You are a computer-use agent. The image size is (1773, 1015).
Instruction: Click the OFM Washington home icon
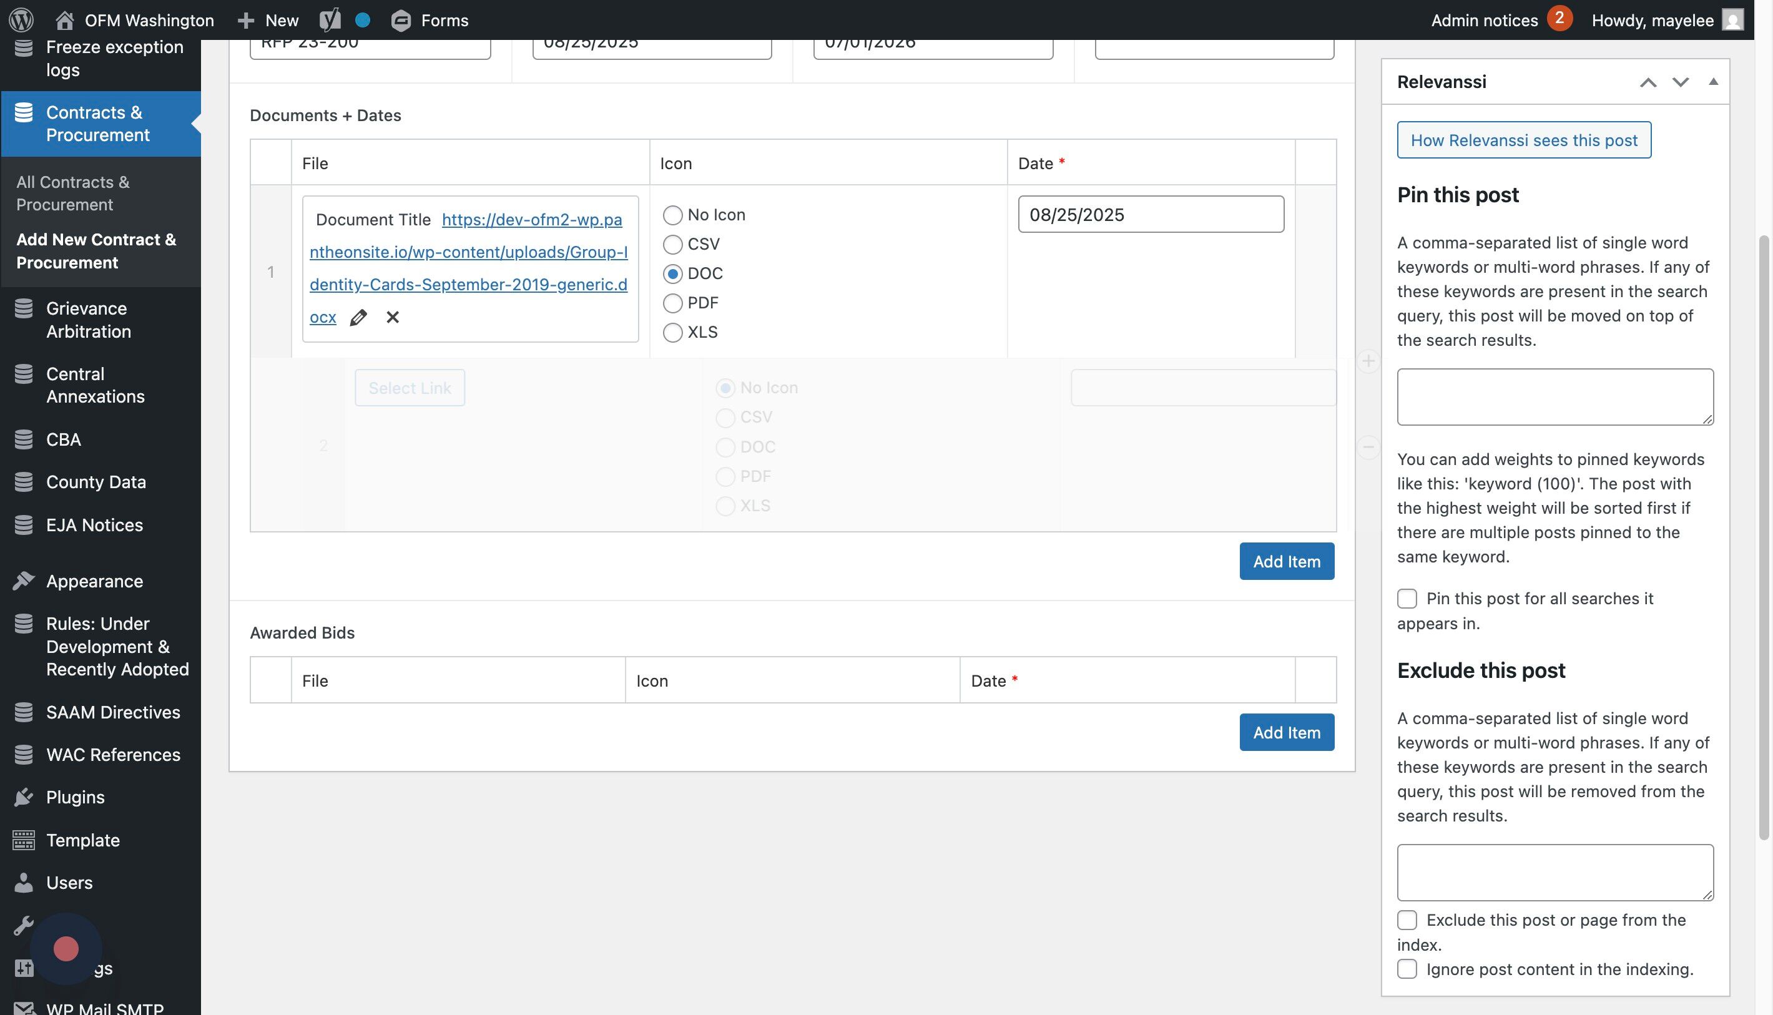[65, 20]
